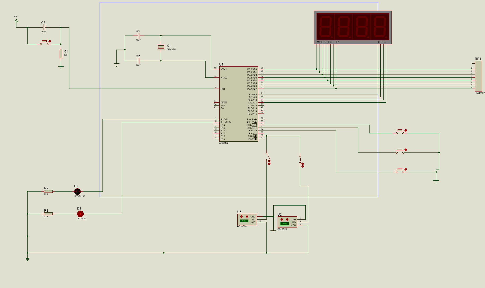Image resolution: width=485 pixels, height=288 pixels.
Task: Click the RESPACK label under RP1
Action: click(480, 93)
